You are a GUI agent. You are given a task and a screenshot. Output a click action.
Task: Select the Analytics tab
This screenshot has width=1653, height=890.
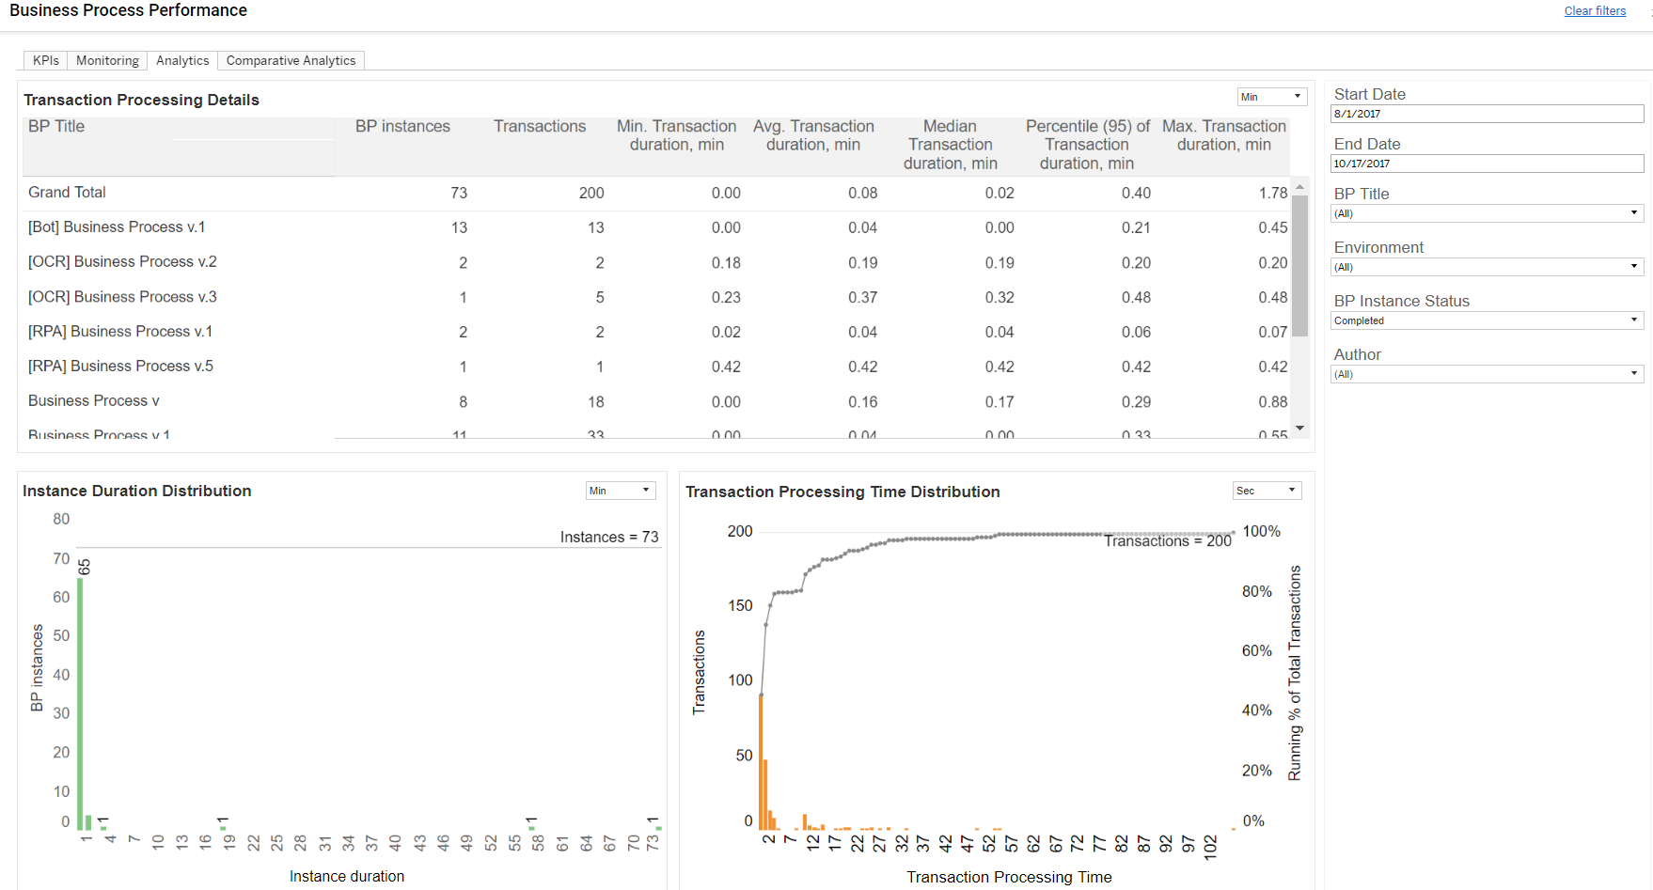182,60
